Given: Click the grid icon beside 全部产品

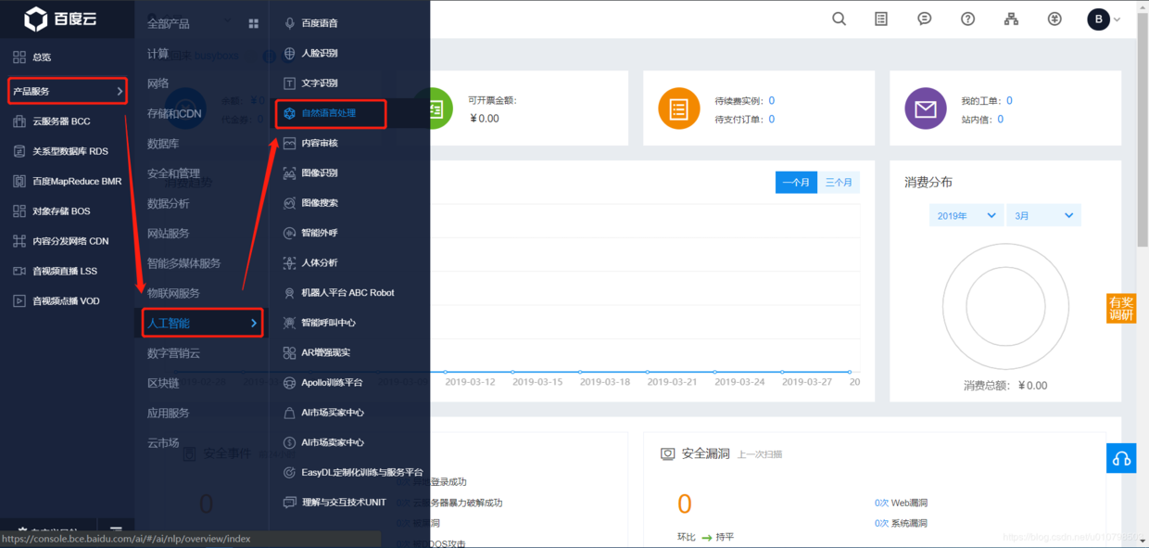Looking at the screenshot, I should (x=254, y=23).
